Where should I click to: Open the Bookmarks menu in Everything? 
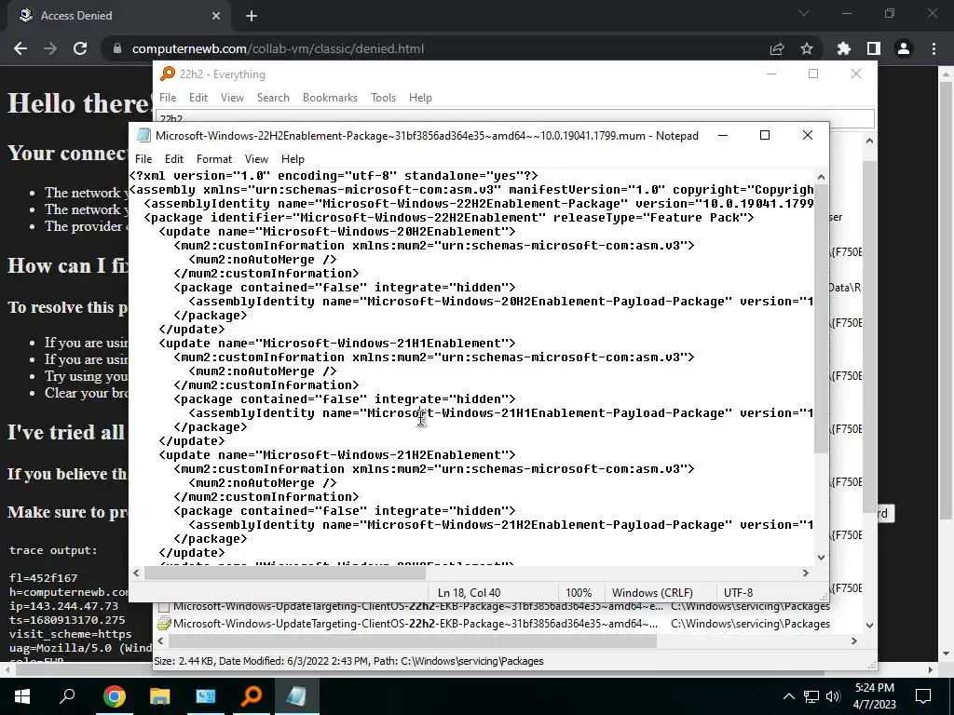pos(330,97)
